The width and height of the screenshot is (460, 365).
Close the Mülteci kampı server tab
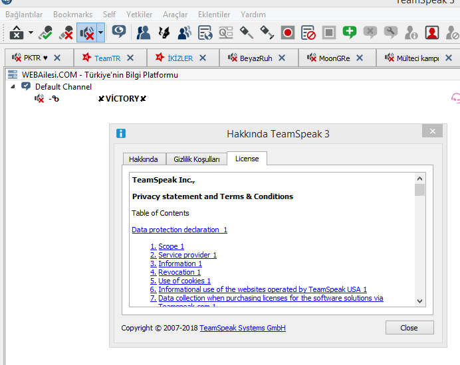coord(449,58)
